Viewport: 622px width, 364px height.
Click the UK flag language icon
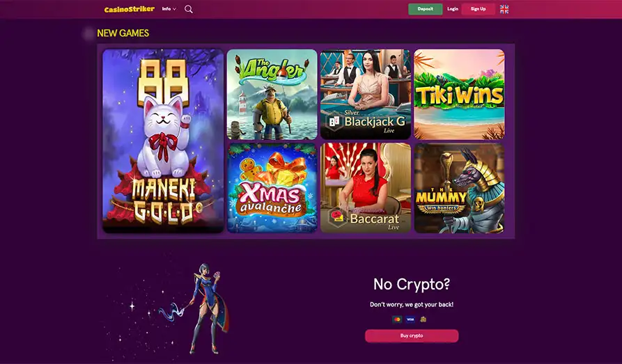(x=504, y=9)
